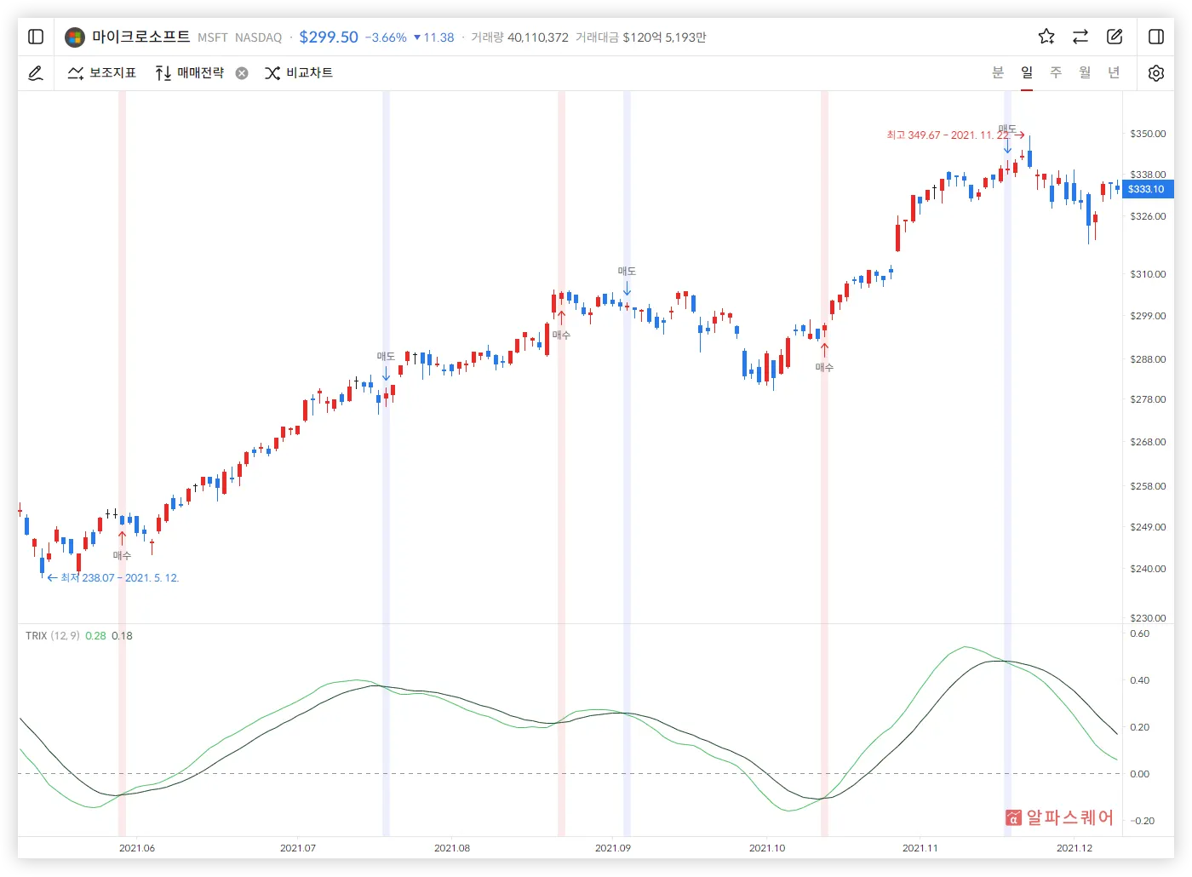Click the 2021.10 date axis label
The width and height of the screenshot is (1192, 877).
click(x=767, y=848)
